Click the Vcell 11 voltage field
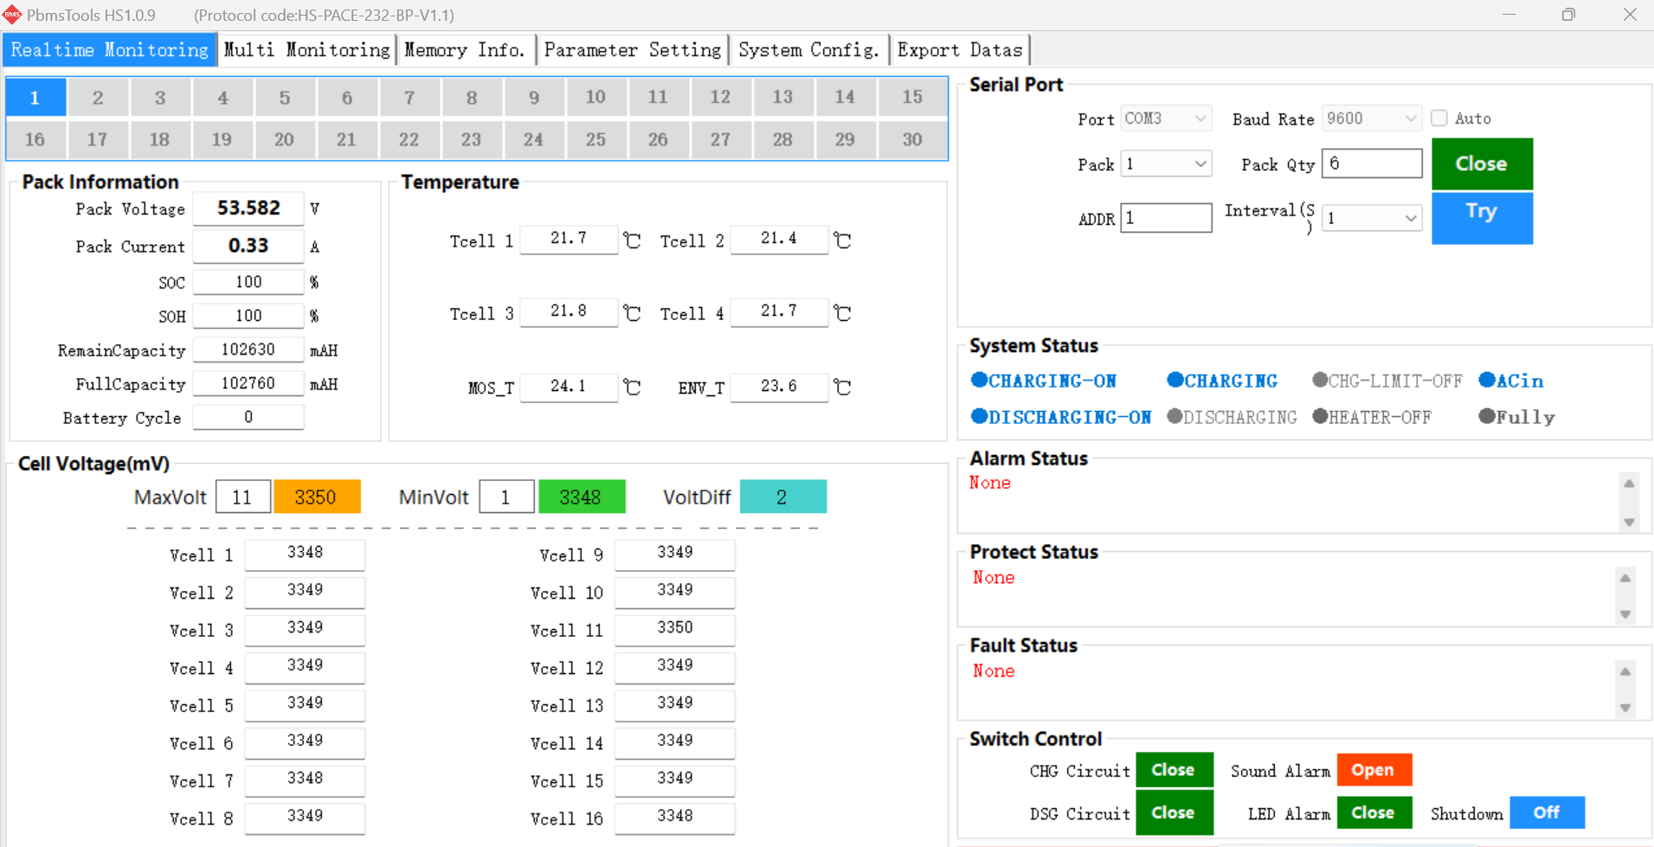This screenshot has height=847, width=1654. tap(675, 629)
